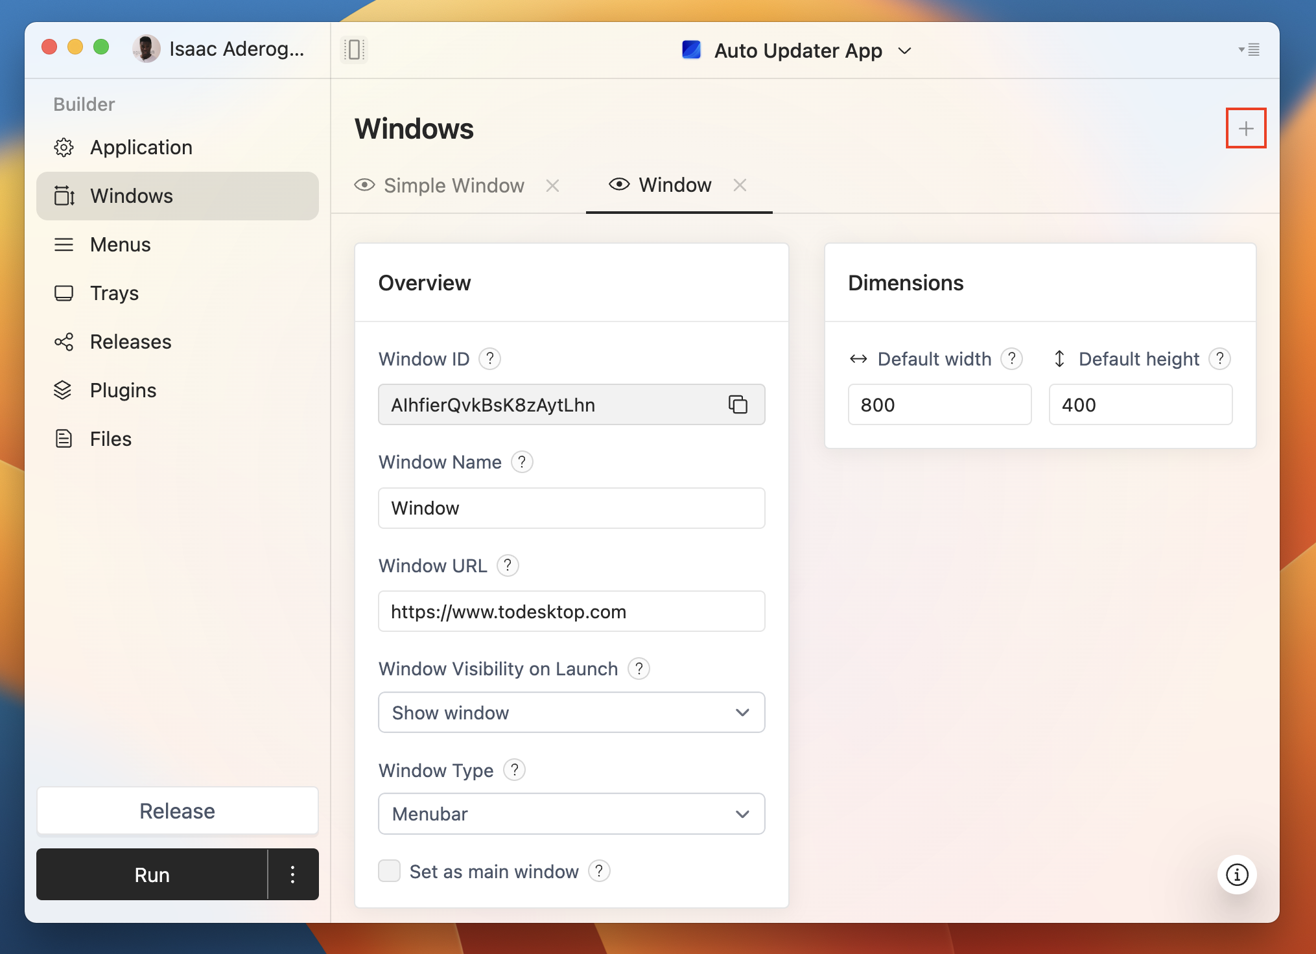Edit the Window URL field
Screen dimensions: 1316x954
coord(571,611)
